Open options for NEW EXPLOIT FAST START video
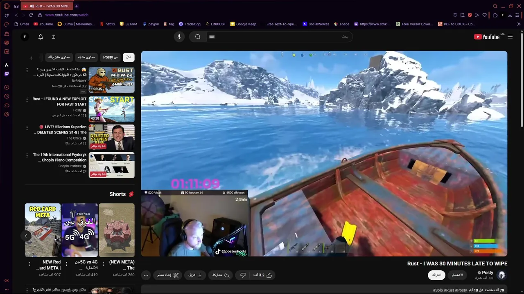The image size is (524, 294). (27, 99)
